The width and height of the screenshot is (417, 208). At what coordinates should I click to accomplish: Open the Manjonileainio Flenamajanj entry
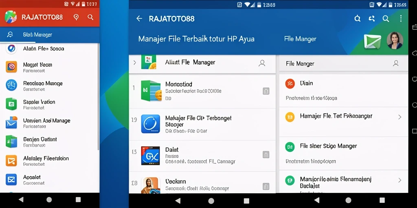pyautogui.click(x=344, y=182)
